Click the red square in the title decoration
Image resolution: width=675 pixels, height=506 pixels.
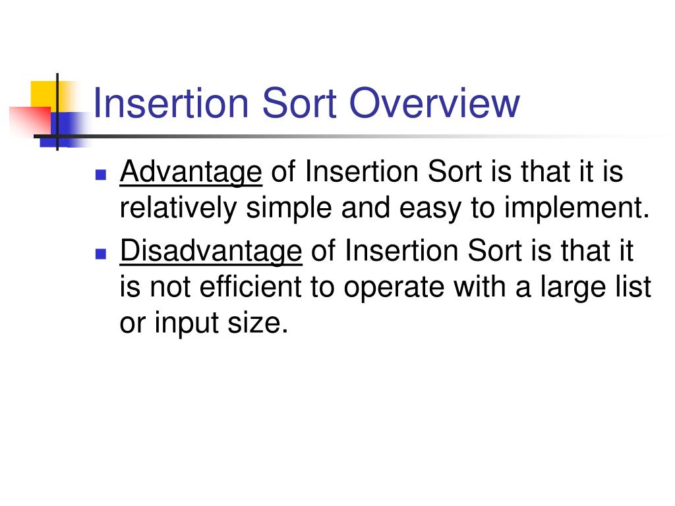[30, 121]
